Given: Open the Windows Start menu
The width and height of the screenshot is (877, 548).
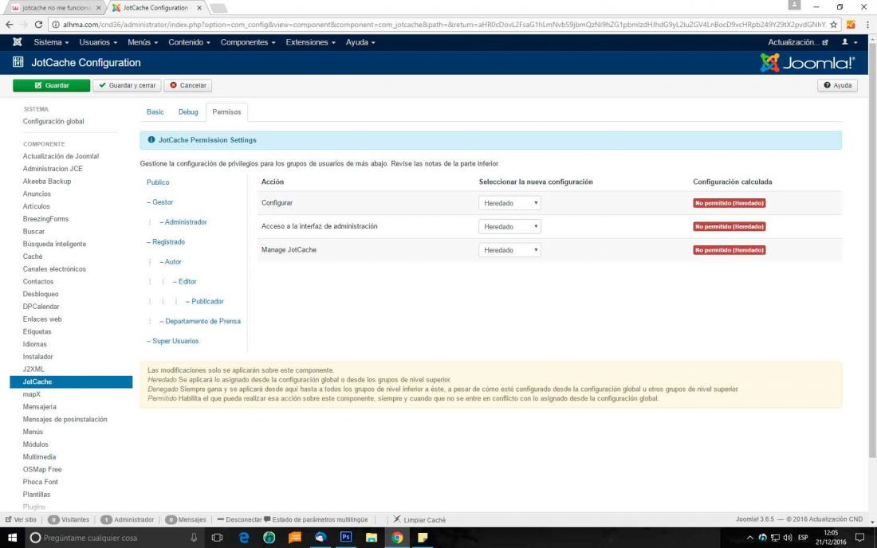Looking at the screenshot, I should click(x=12, y=538).
